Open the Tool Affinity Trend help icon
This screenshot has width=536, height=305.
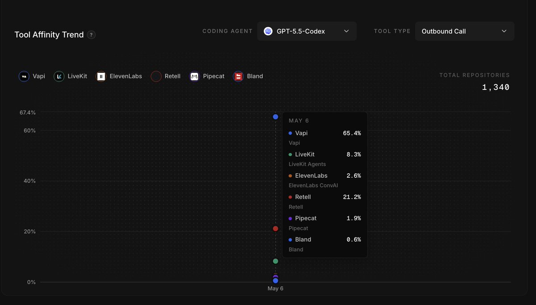click(91, 35)
